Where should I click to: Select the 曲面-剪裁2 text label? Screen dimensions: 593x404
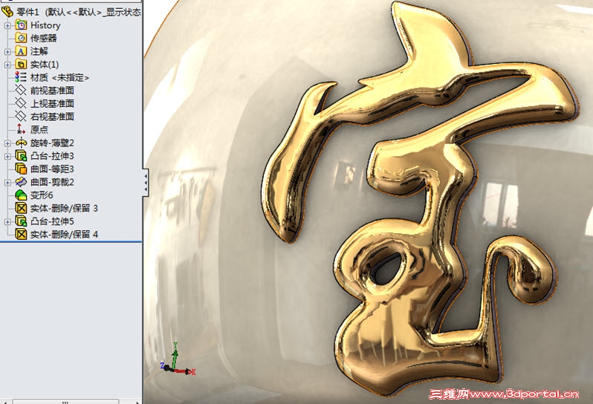click(52, 182)
